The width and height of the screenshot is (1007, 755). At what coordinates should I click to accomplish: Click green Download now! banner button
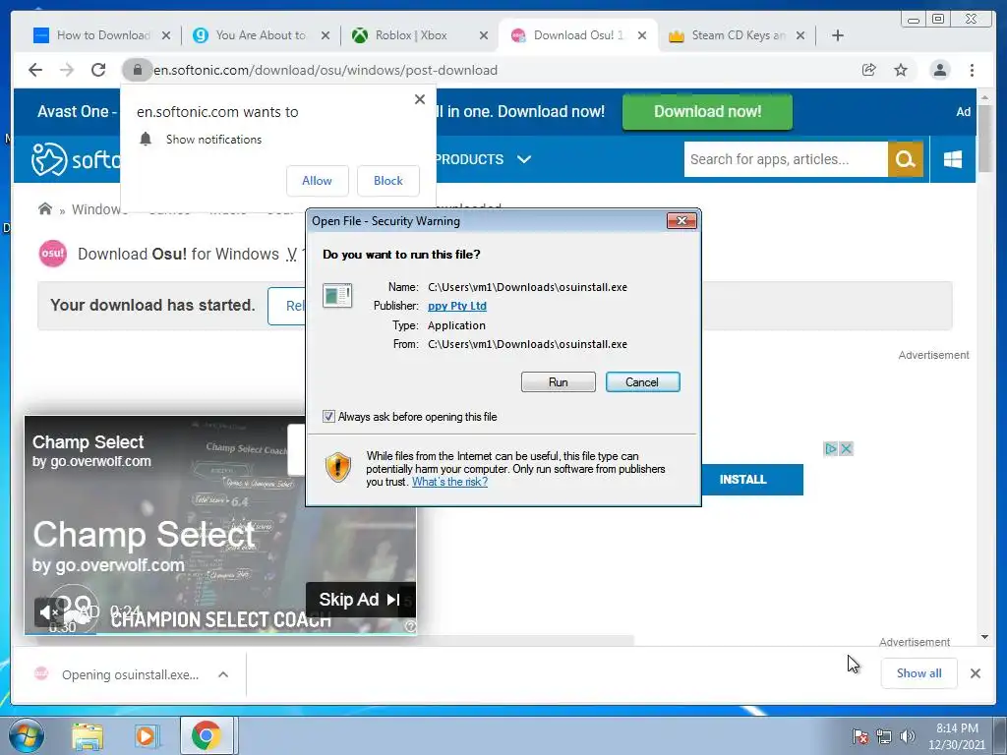pos(707,111)
